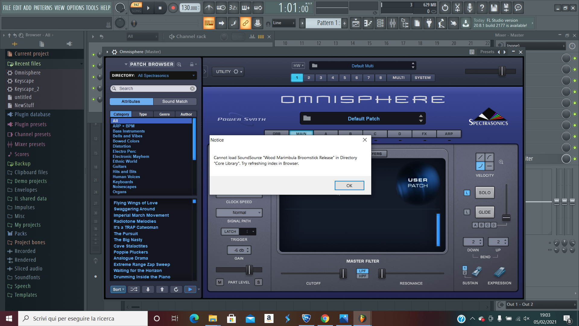The width and height of the screenshot is (579, 326).
Task: Toggle typing keyboard to piano icon
Action: [x=209, y=23]
